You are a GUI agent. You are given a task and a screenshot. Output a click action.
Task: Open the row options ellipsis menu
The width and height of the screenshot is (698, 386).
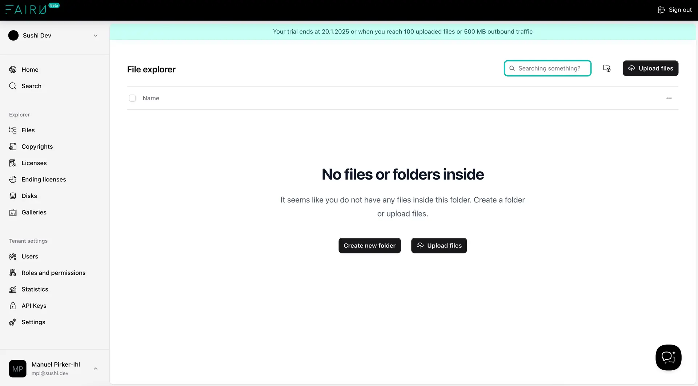coord(669,98)
